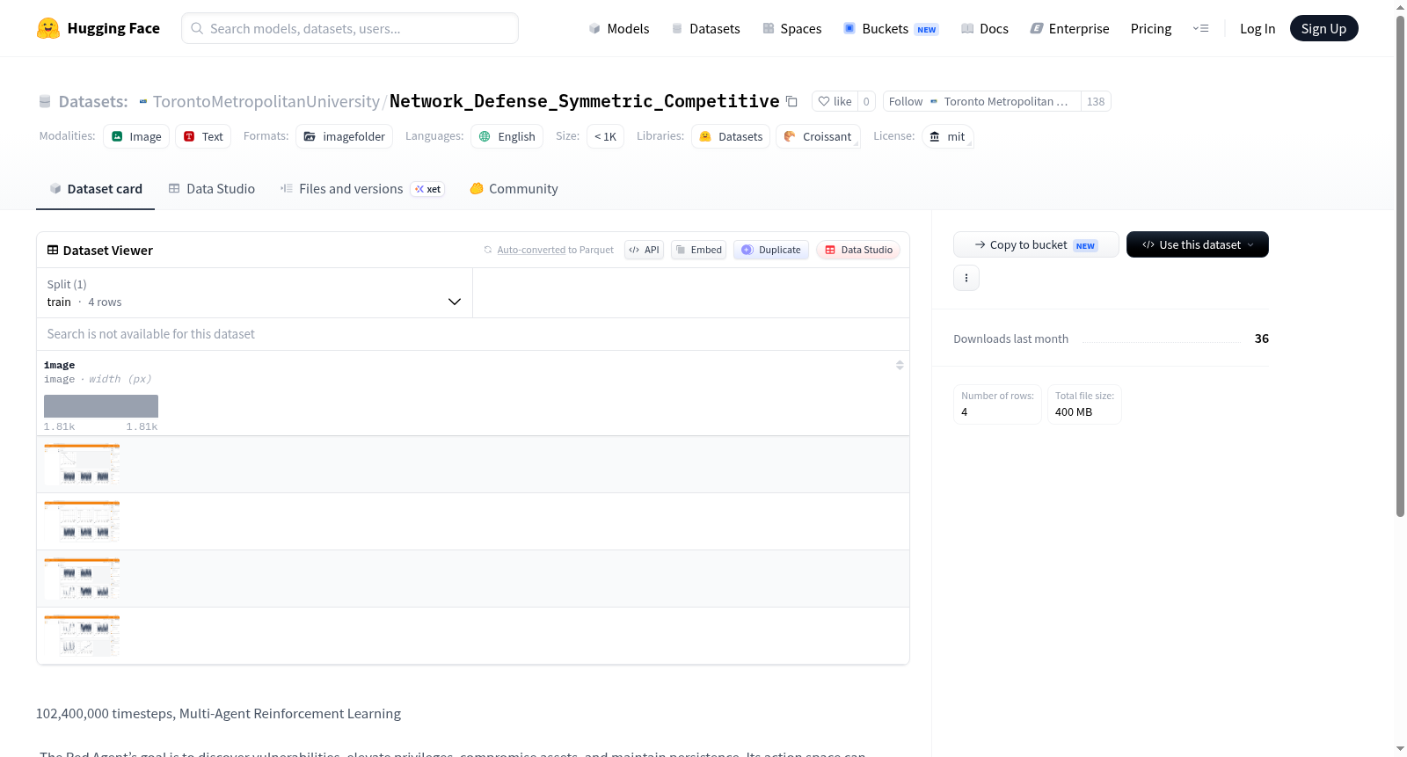Click the like count 0
Screen dimensions: 1407x757
point(866,101)
